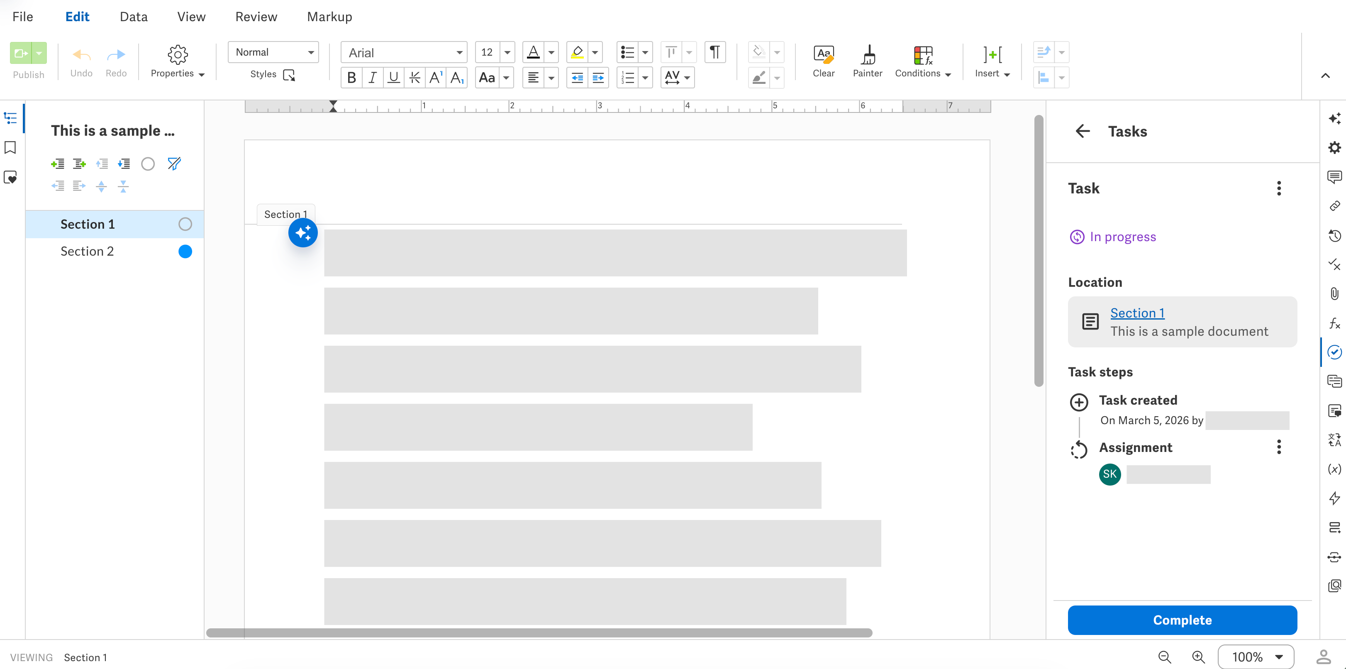
Task: Toggle the outline view in left rail
Action: pyautogui.click(x=10, y=119)
